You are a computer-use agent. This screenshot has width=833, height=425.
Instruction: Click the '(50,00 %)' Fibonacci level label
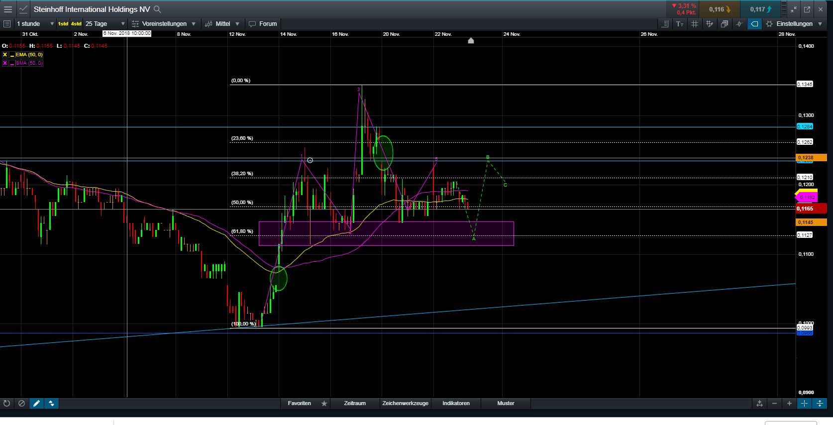point(242,203)
